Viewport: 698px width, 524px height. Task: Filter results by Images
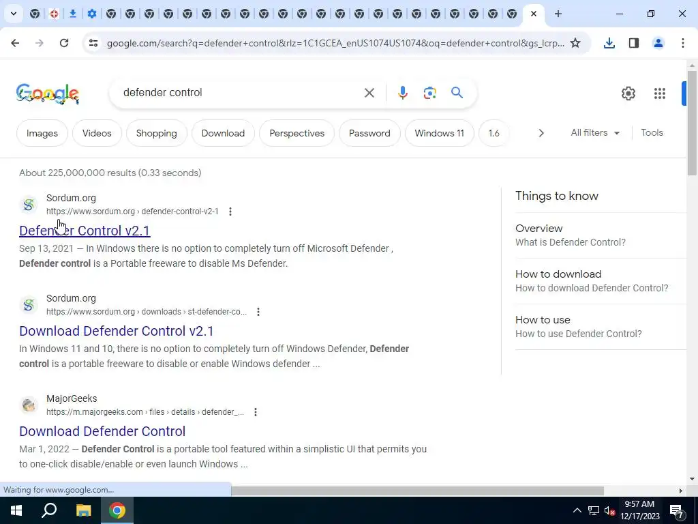point(42,133)
